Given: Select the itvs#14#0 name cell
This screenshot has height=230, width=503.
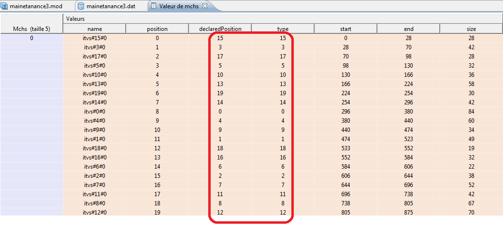Looking at the screenshot, I should pos(94,102).
